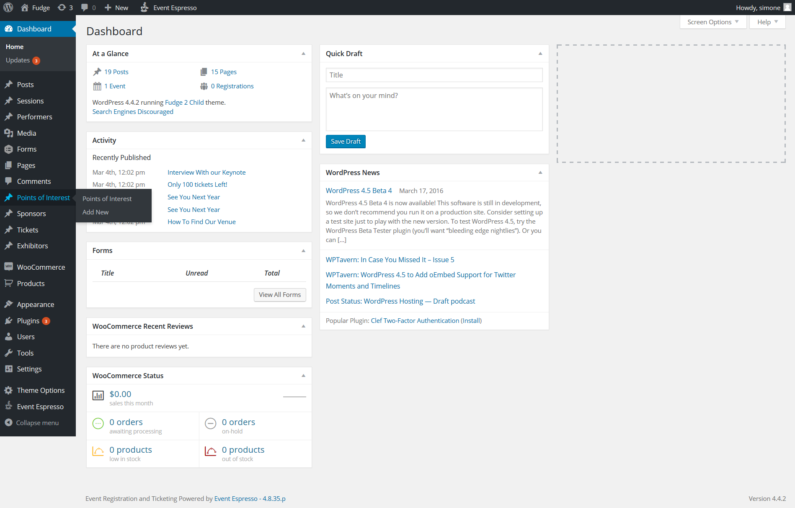The height and width of the screenshot is (508, 795).
Task: Click the Pages icon in sidebar
Action: point(8,165)
